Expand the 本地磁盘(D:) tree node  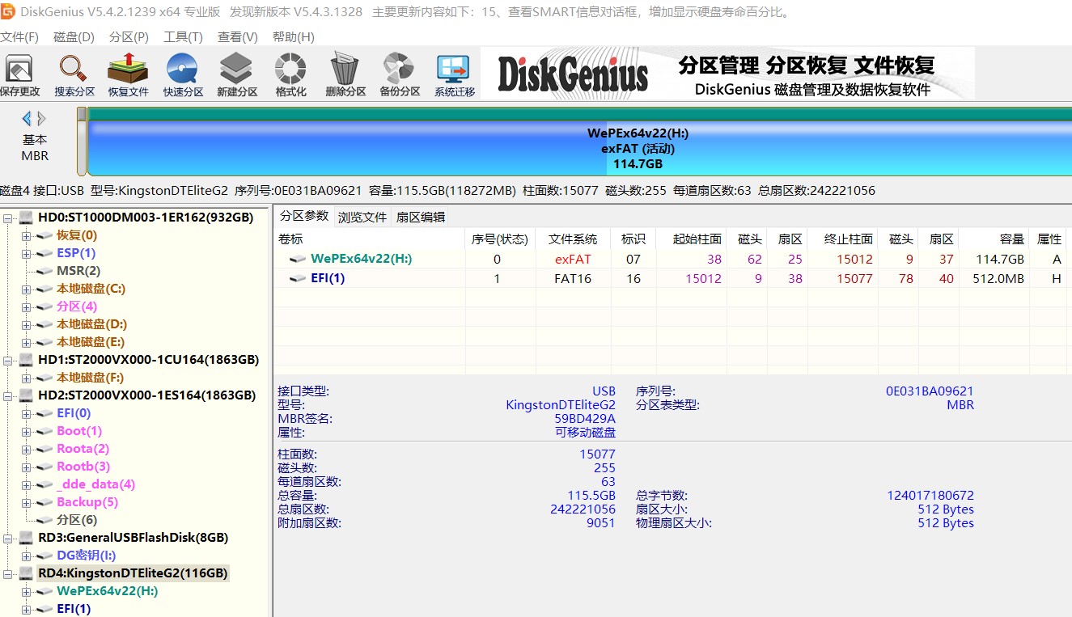26,324
